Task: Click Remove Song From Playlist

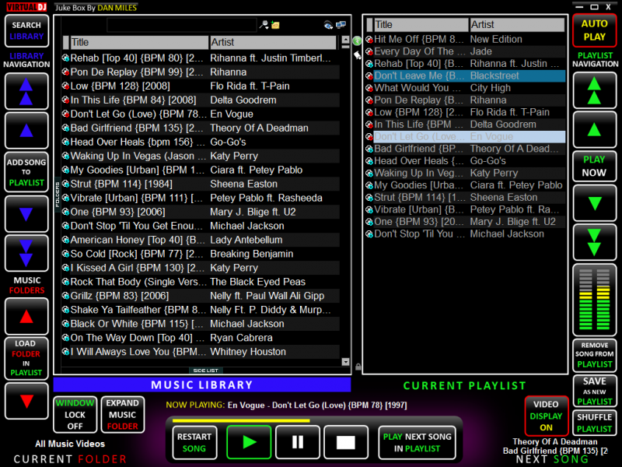Action: (x=594, y=355)
